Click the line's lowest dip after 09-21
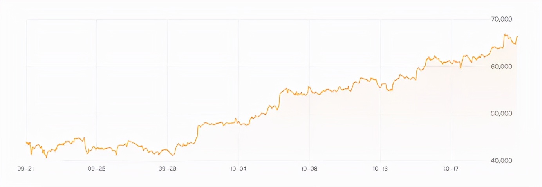 point(46,158)
